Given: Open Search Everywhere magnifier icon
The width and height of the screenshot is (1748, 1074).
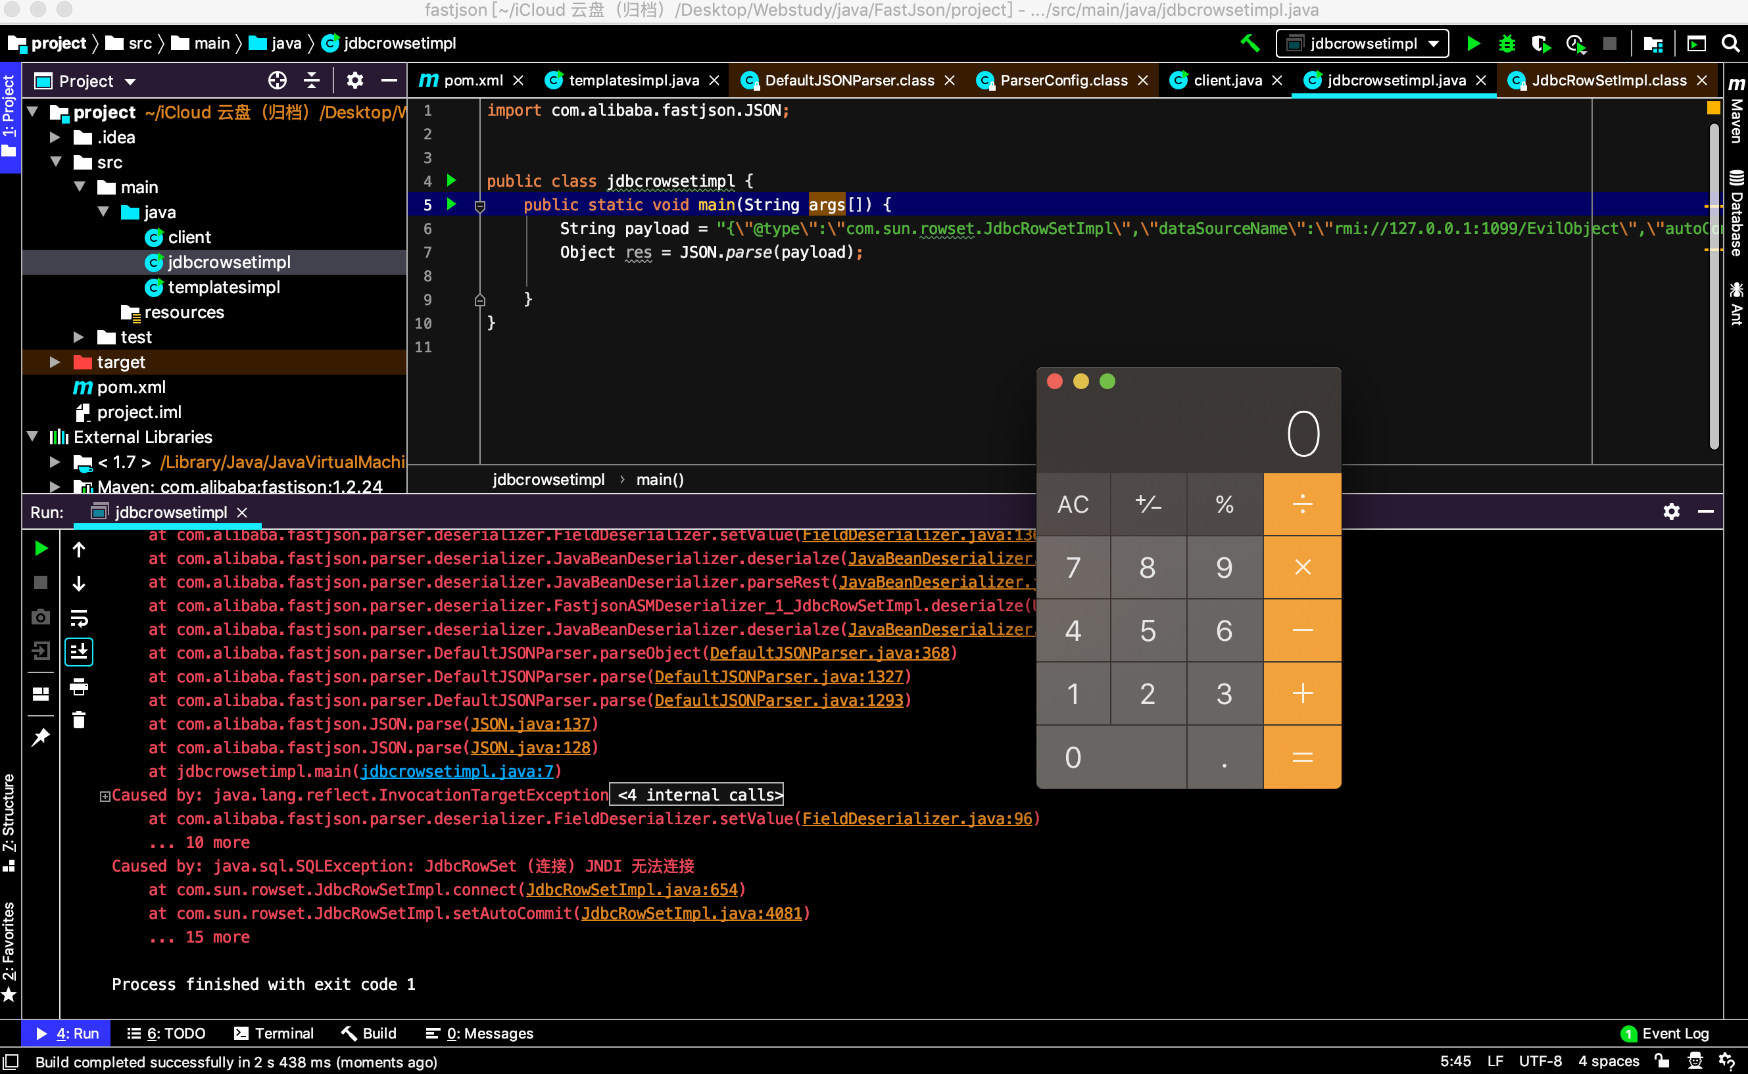Looking at the screenshot, I should click(1730, 43).
